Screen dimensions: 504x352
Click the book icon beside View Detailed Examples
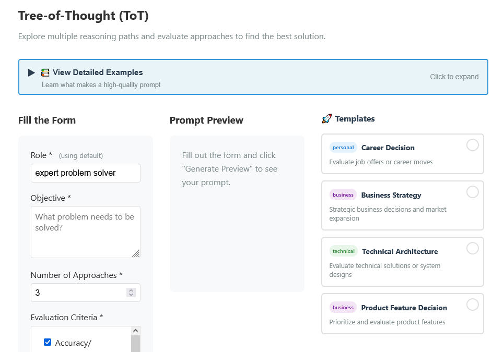coord(45,72)
